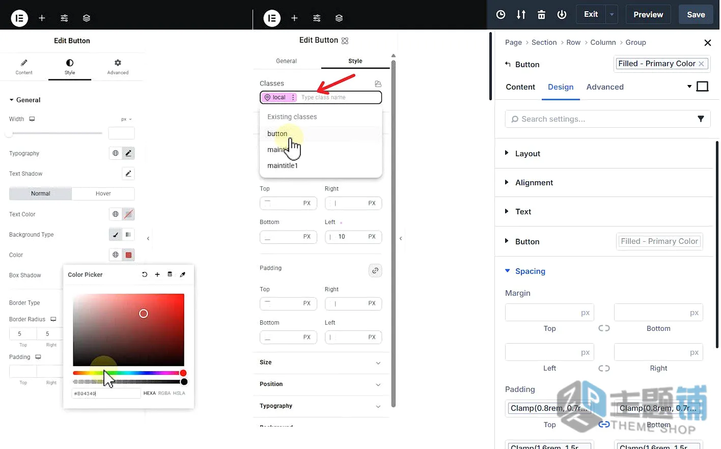This screenshot has height=449, width=721.
Task: Click the eyedropper icon in Color Picker
Action: 183,274
